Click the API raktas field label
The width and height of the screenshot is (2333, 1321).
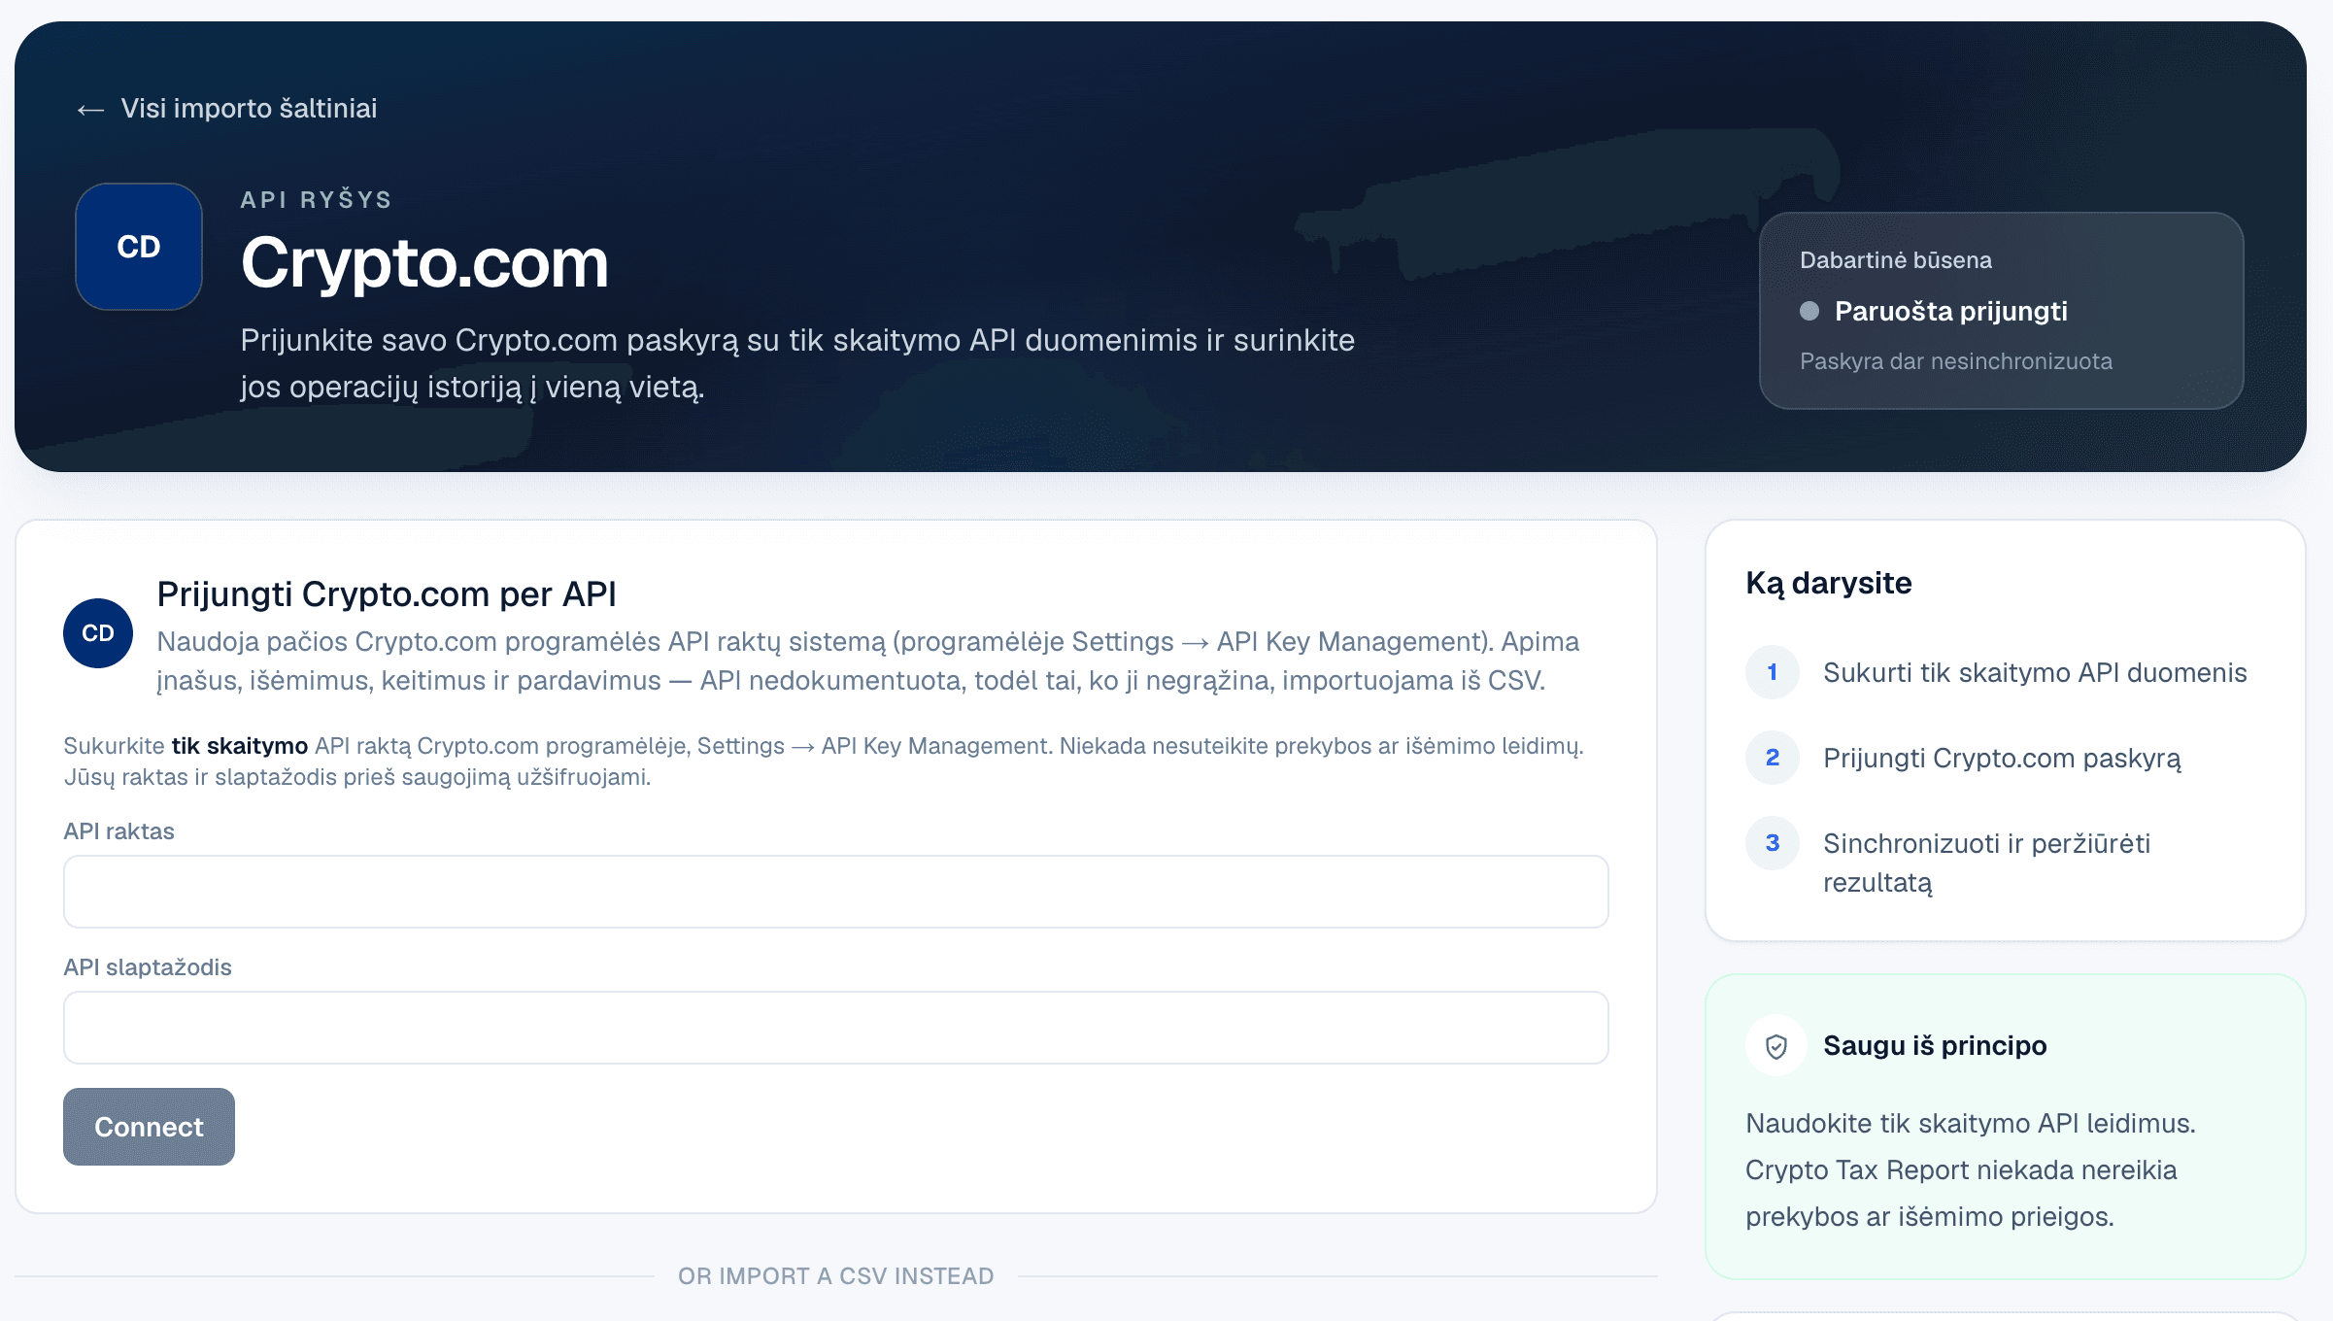point(118,831)
